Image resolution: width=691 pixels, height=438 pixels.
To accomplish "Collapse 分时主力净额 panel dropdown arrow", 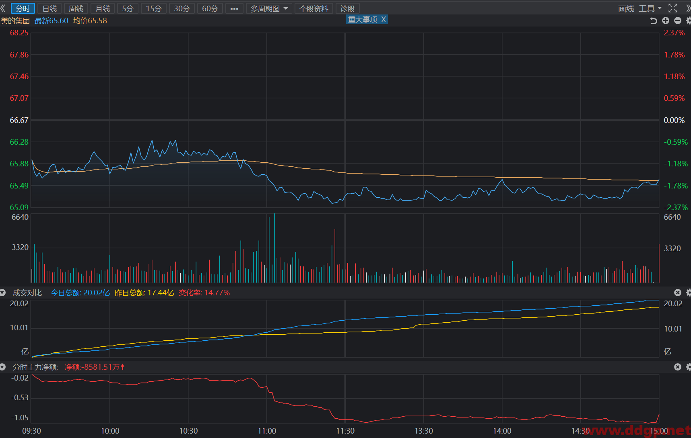I will point(3,367).
